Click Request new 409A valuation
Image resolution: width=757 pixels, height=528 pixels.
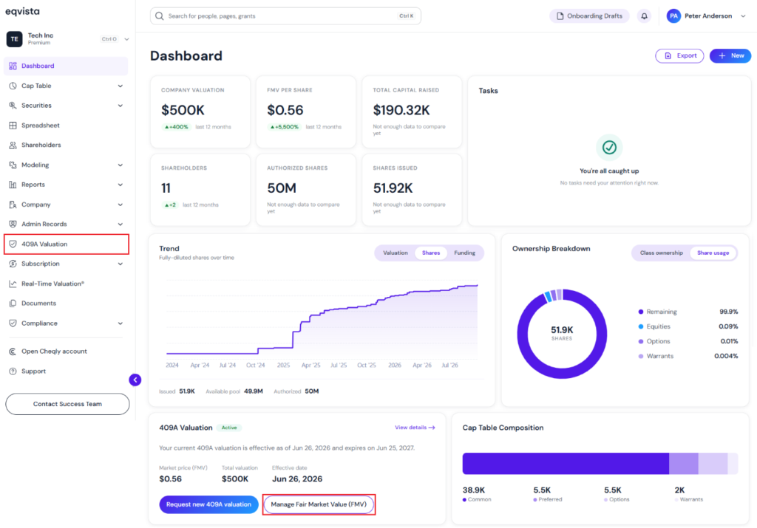pos(208,504)
